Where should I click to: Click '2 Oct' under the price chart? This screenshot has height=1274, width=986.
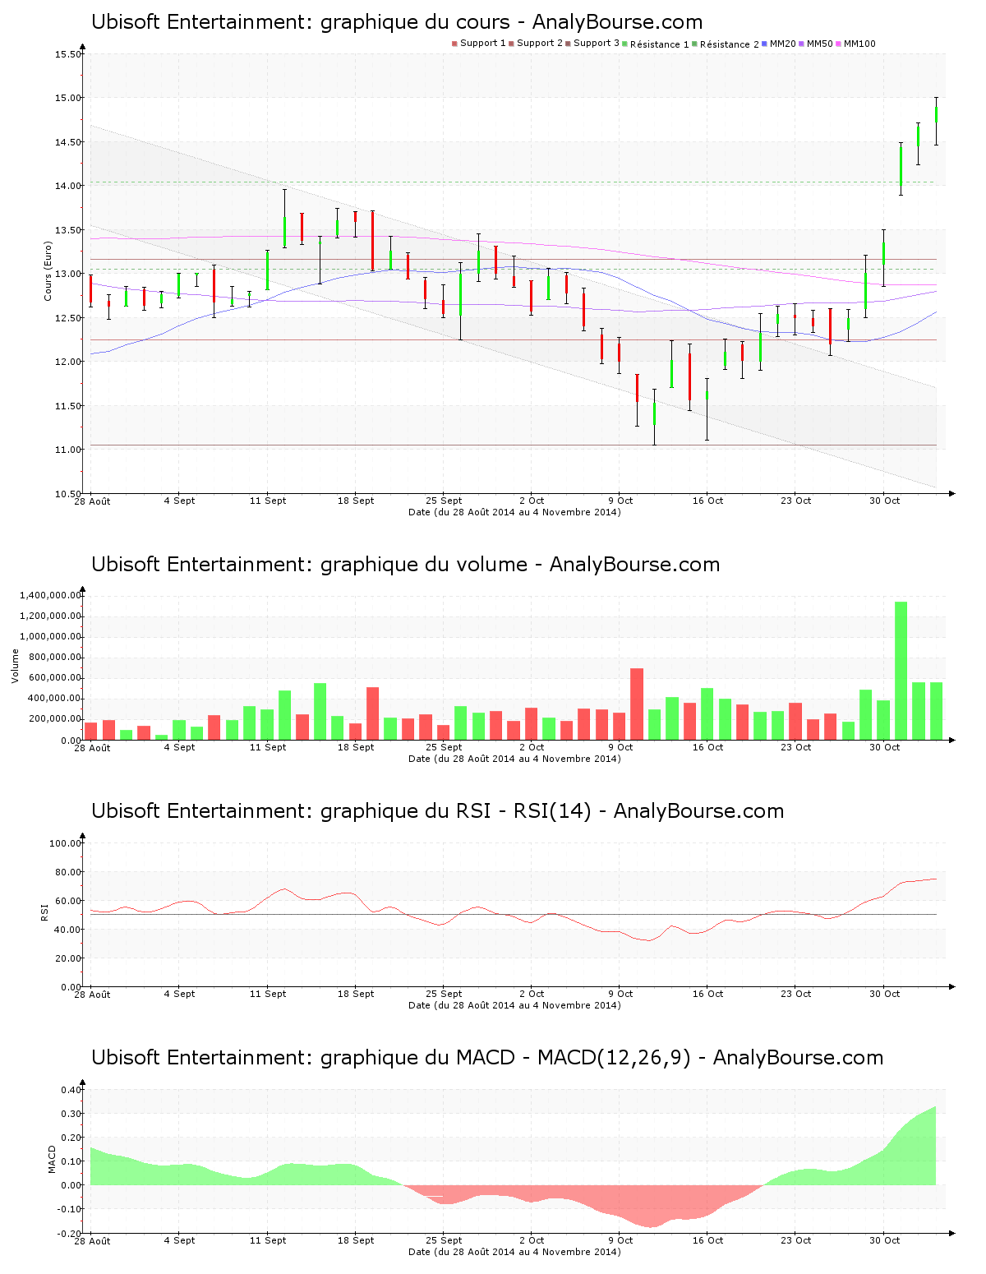coord(532,501)
